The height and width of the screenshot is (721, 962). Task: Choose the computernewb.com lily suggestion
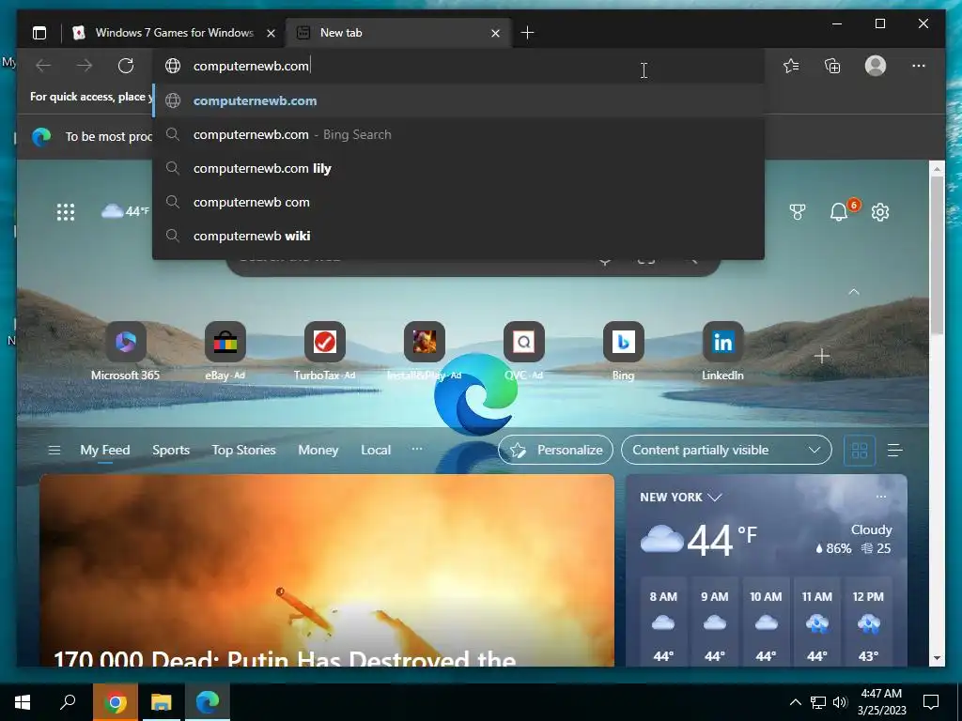pos(458,168)
